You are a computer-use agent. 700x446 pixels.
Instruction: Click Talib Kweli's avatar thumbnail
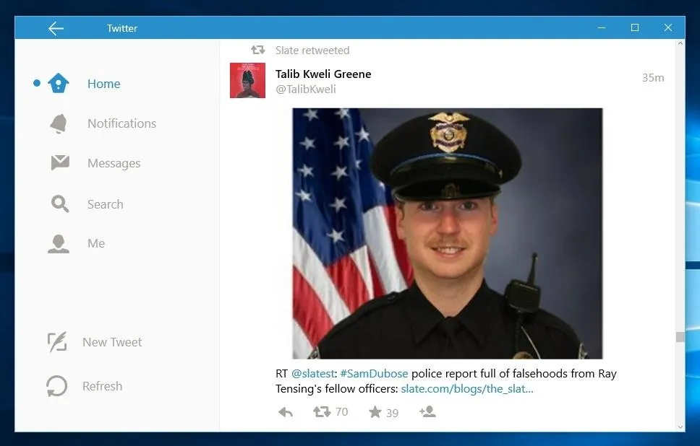click(248, 80)
